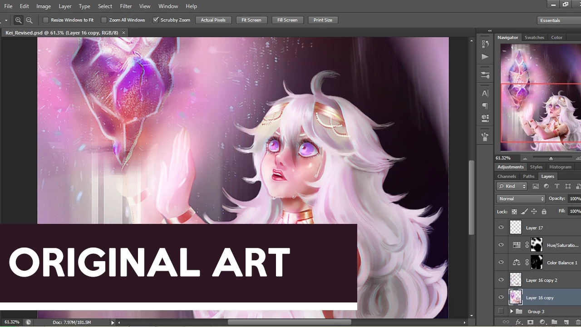Lock position move icon
This screenshot has height=327, width=581.
coord(534,212)
